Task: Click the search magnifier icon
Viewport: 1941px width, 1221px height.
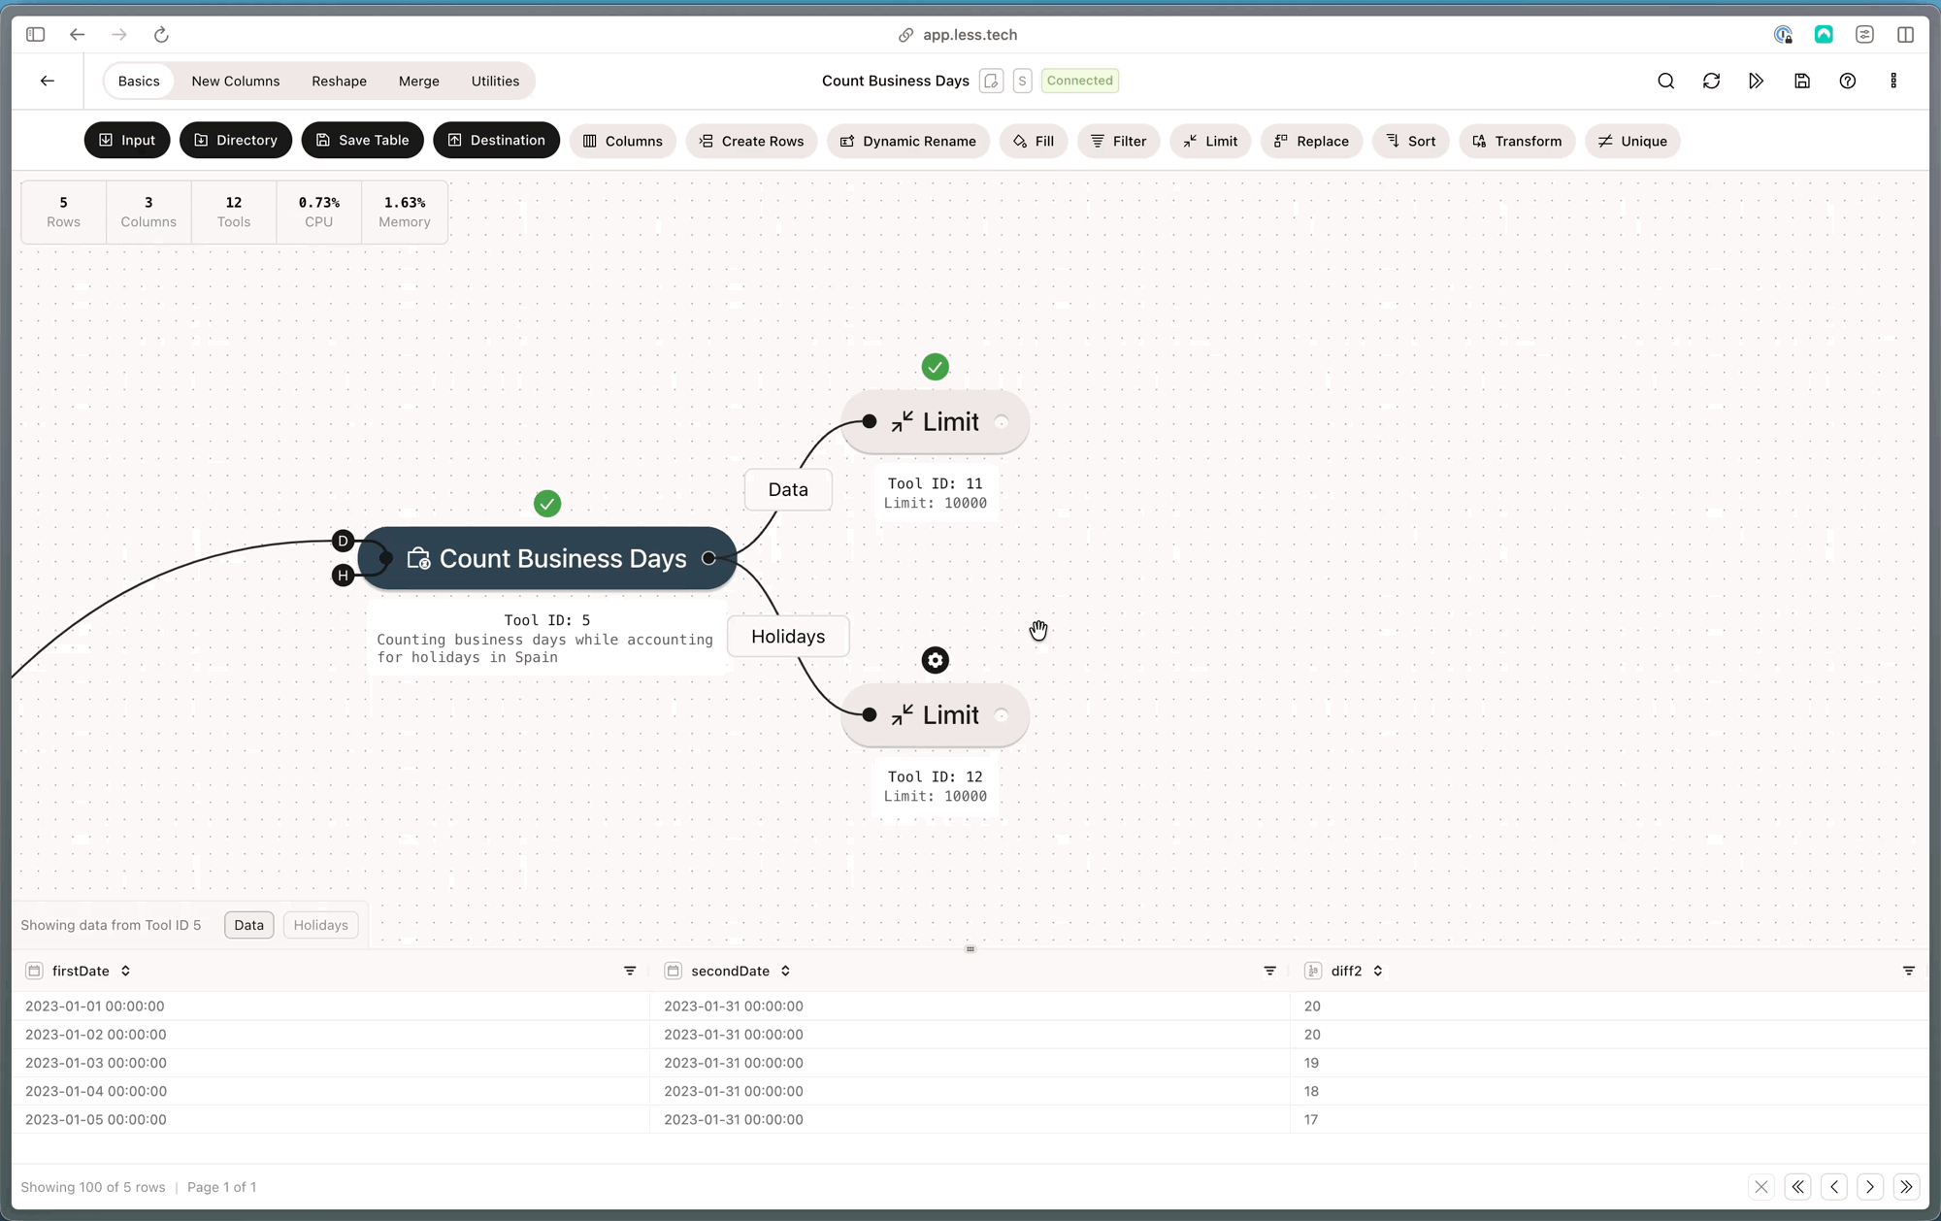Action: 1665,81
